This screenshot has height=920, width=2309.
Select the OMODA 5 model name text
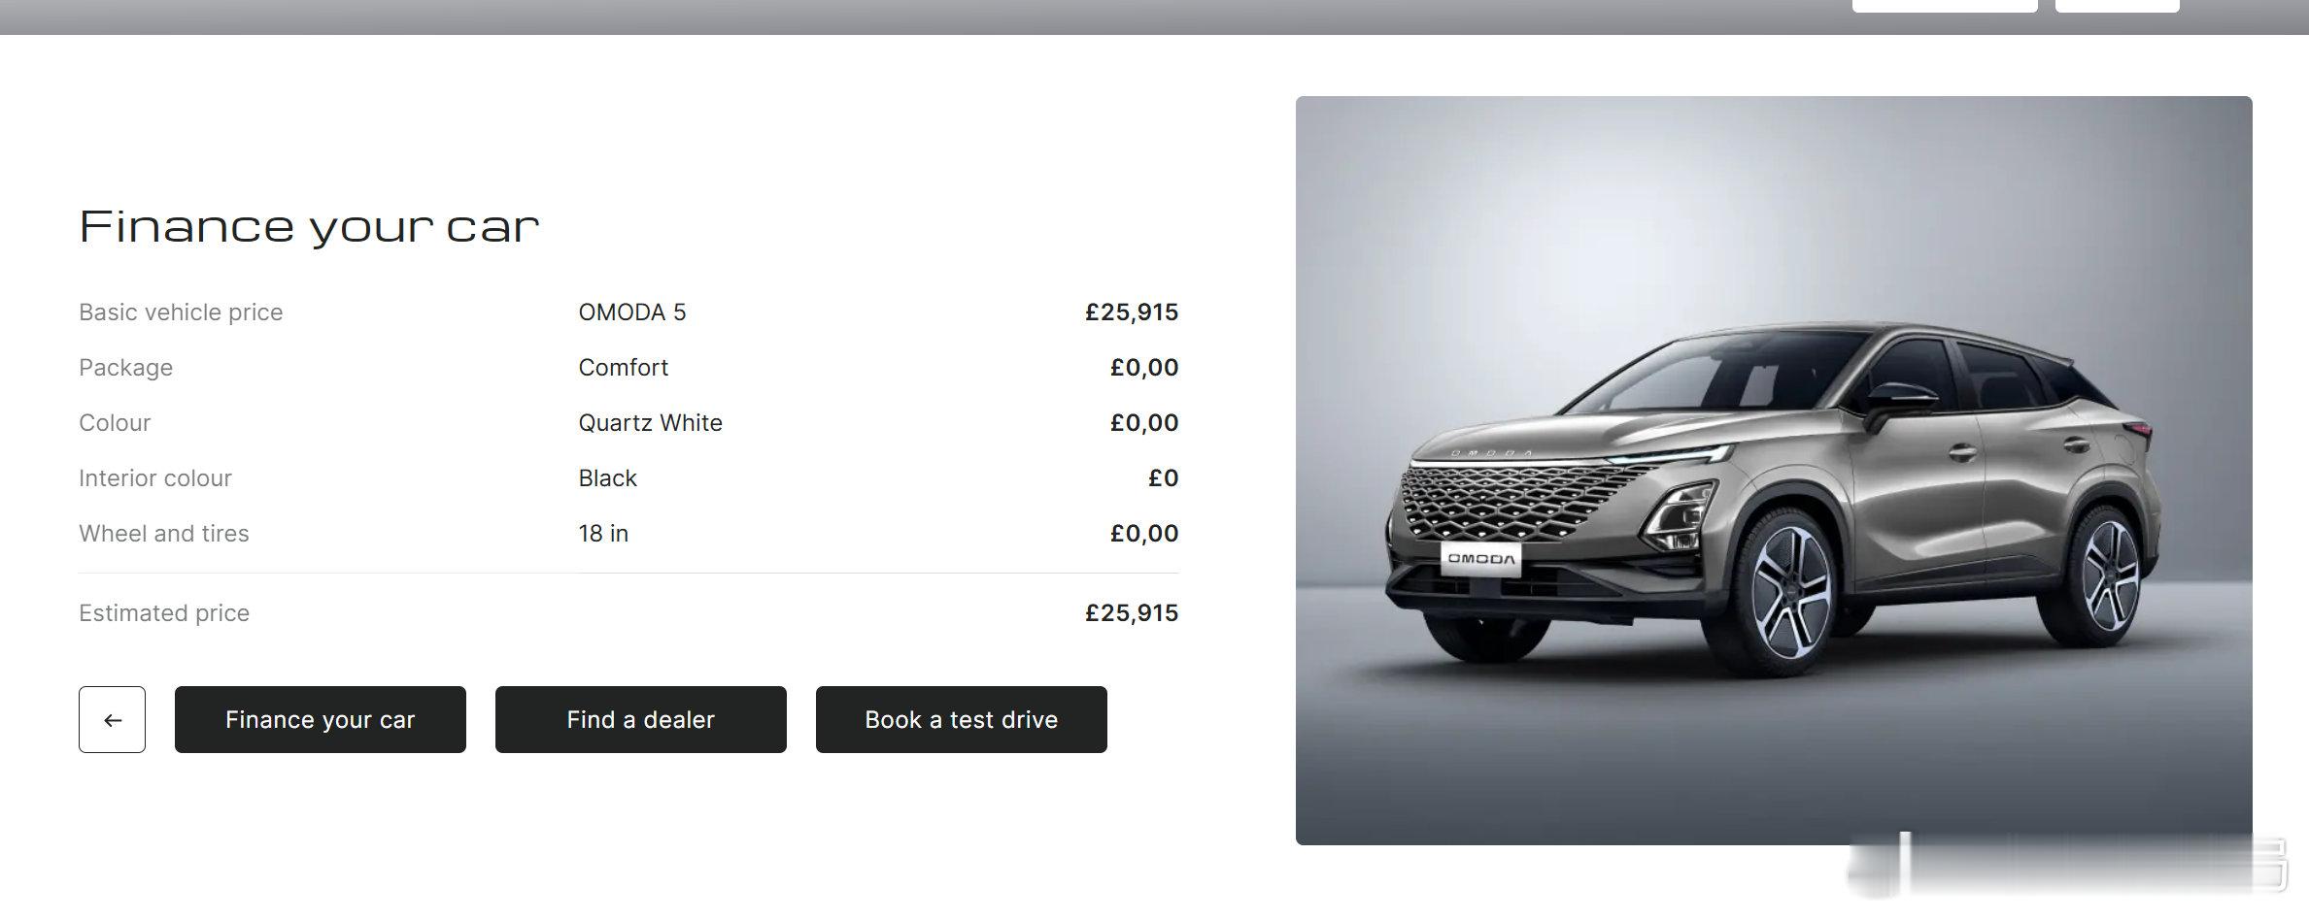point(632,312)
